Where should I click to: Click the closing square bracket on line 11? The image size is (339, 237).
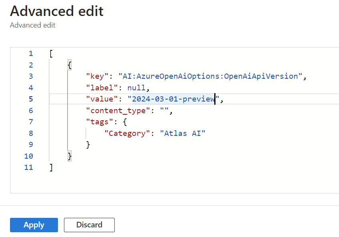tap(51, 167)
